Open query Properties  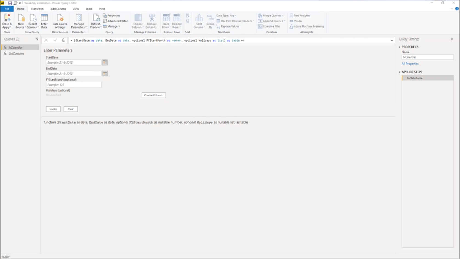[111, 16]
